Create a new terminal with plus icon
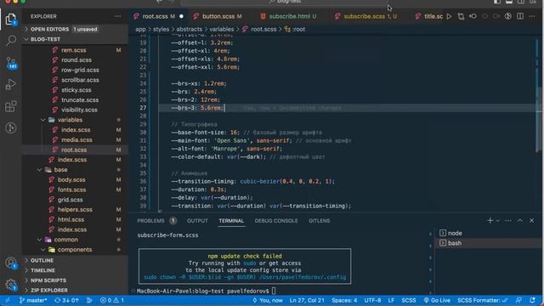Screen dimensions: 544x306 tap(490, 220)
